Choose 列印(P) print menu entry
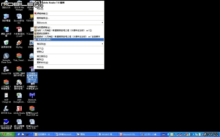Viewport: 220px width, 137px height. pos(69,9)
